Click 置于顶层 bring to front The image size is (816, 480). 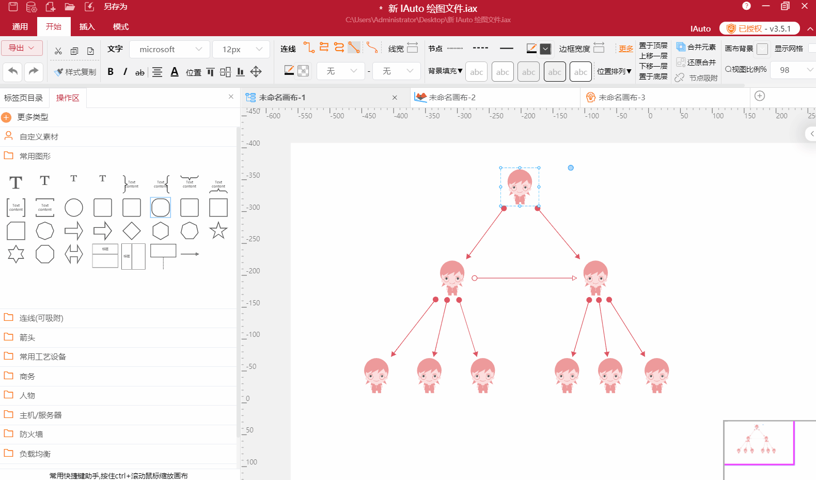point(653,45)
